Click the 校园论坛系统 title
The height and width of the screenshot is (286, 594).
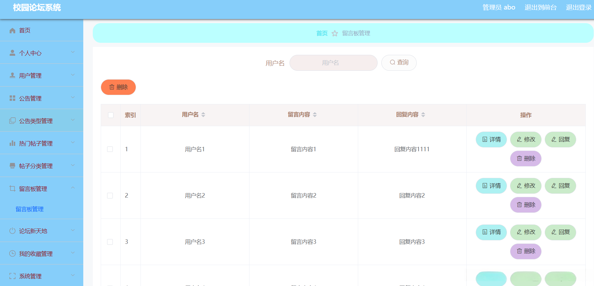(x=37, y=8)
